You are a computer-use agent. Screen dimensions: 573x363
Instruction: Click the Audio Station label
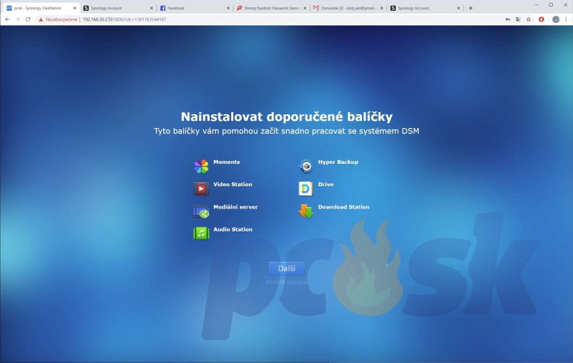(233, 229)
